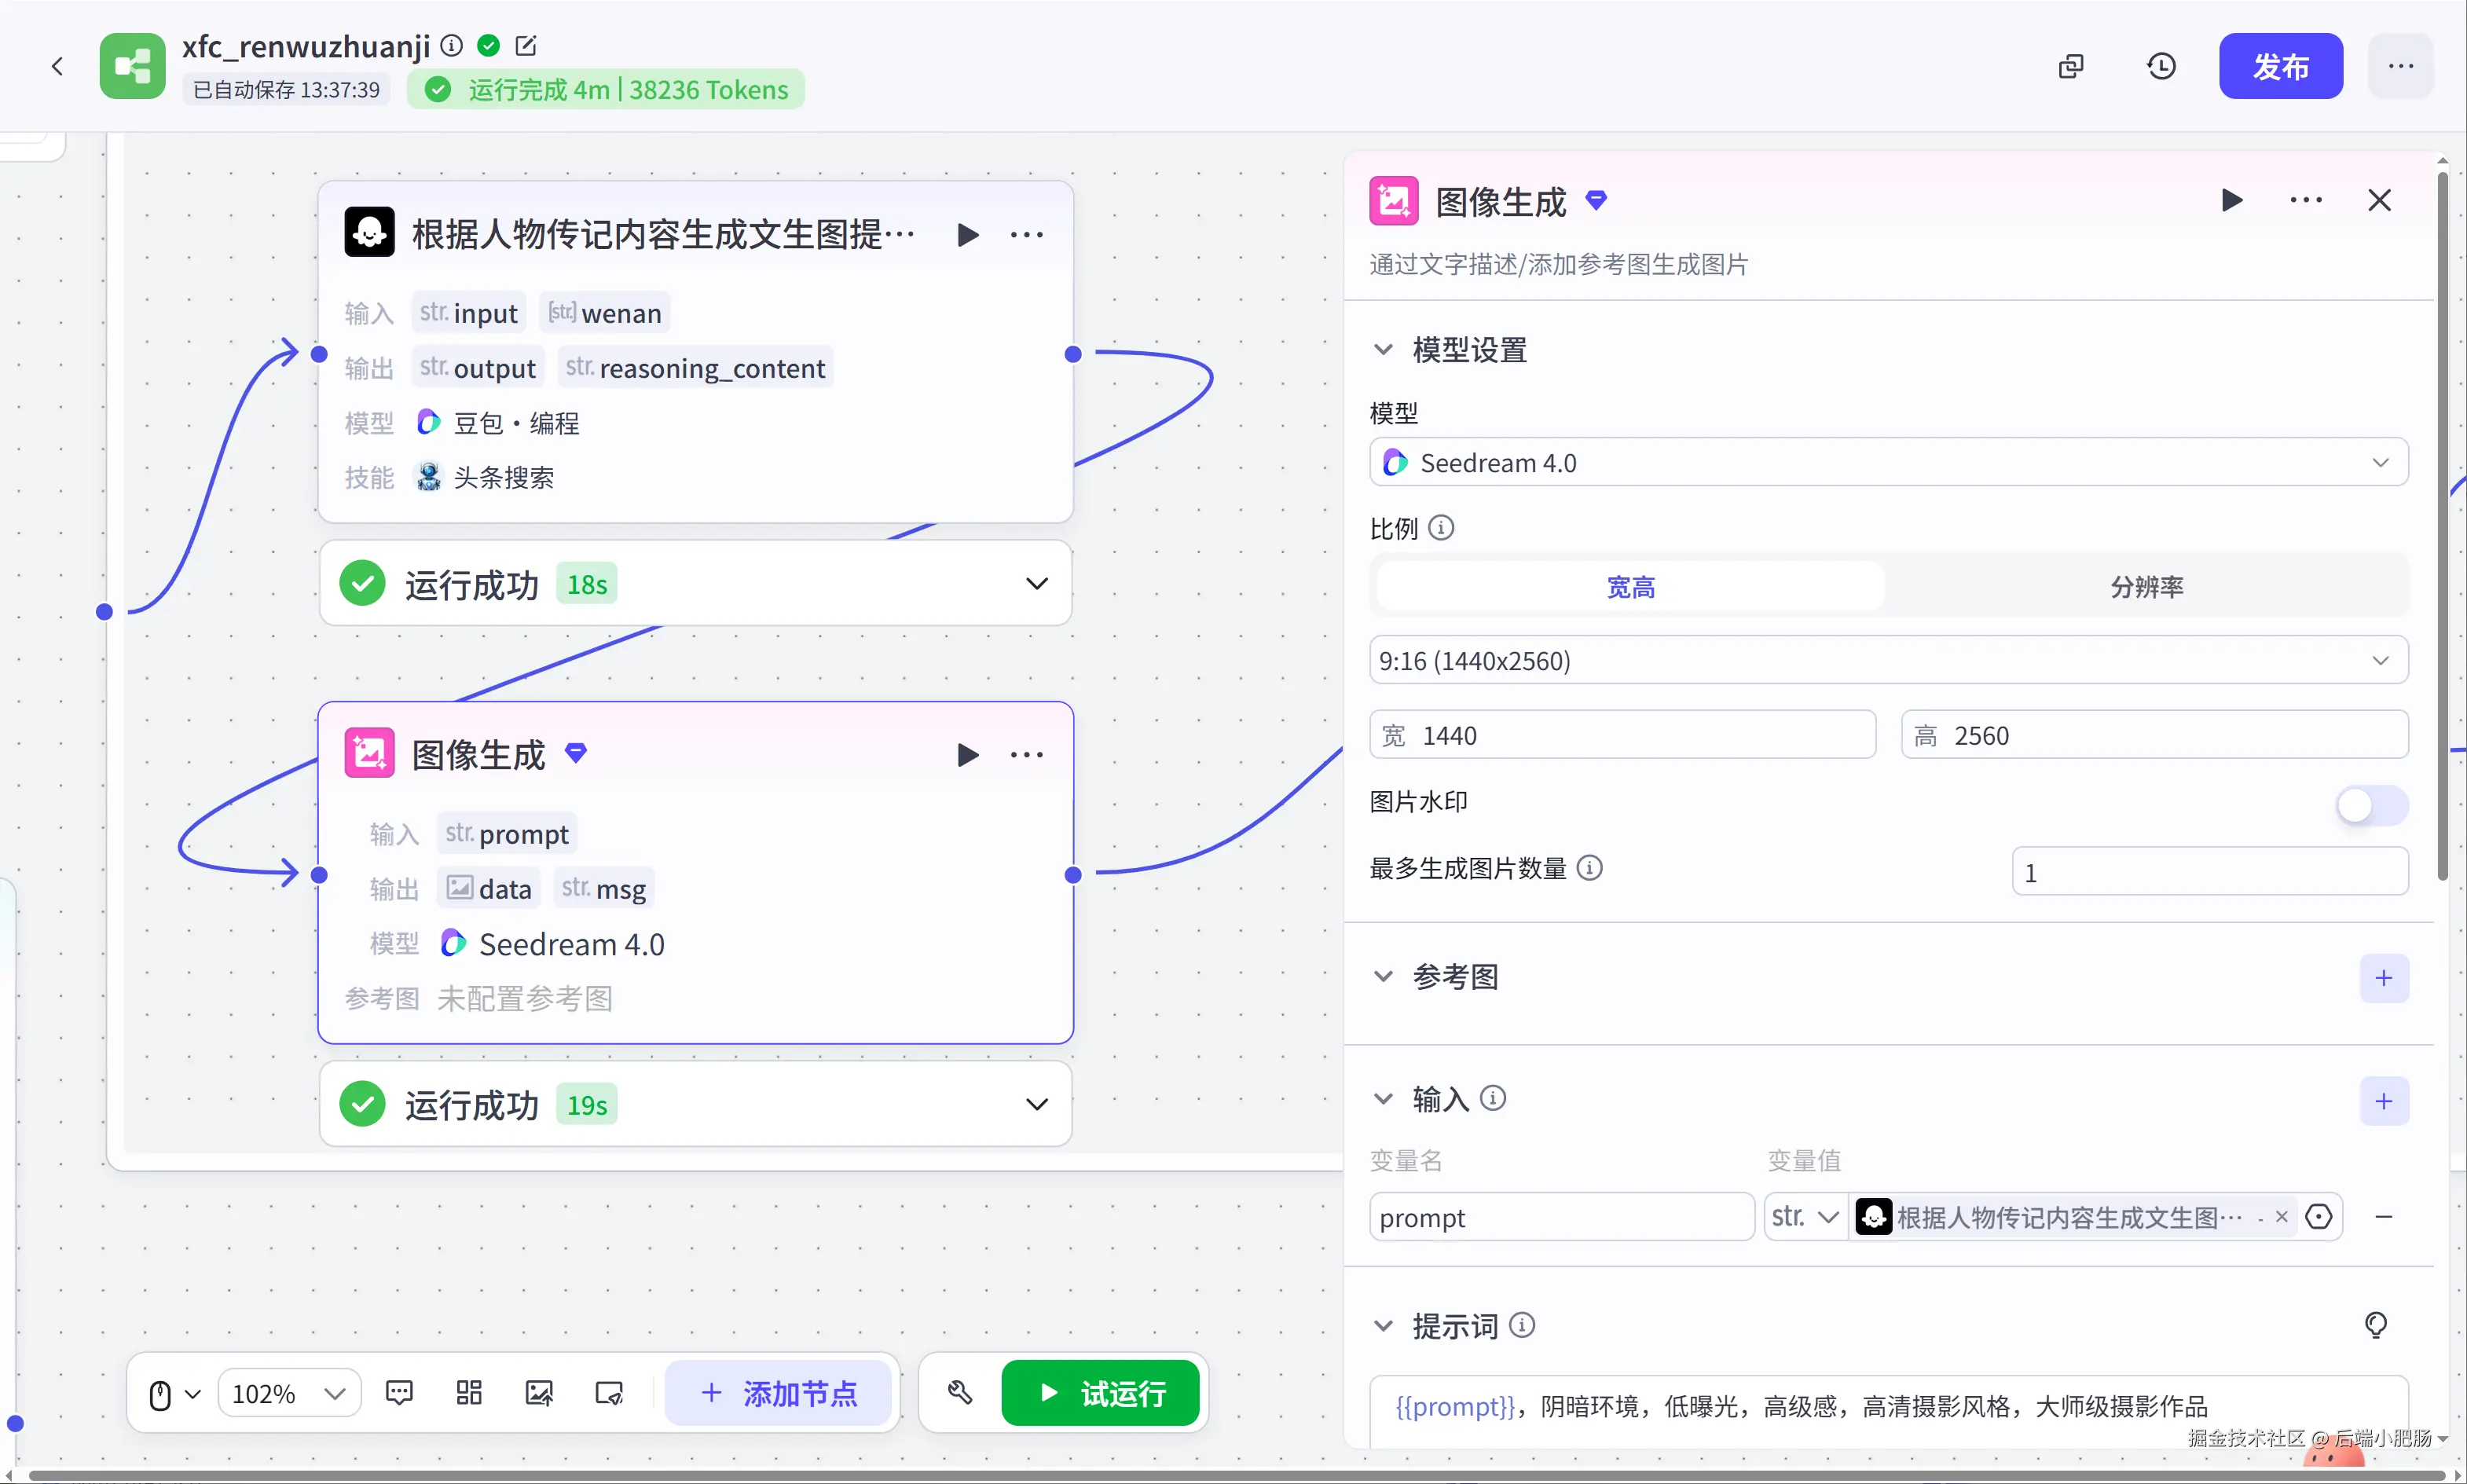This screenshot has height=1484, width=2467.
Task: Click the wrench debug icon
Action: (960, 1393)
